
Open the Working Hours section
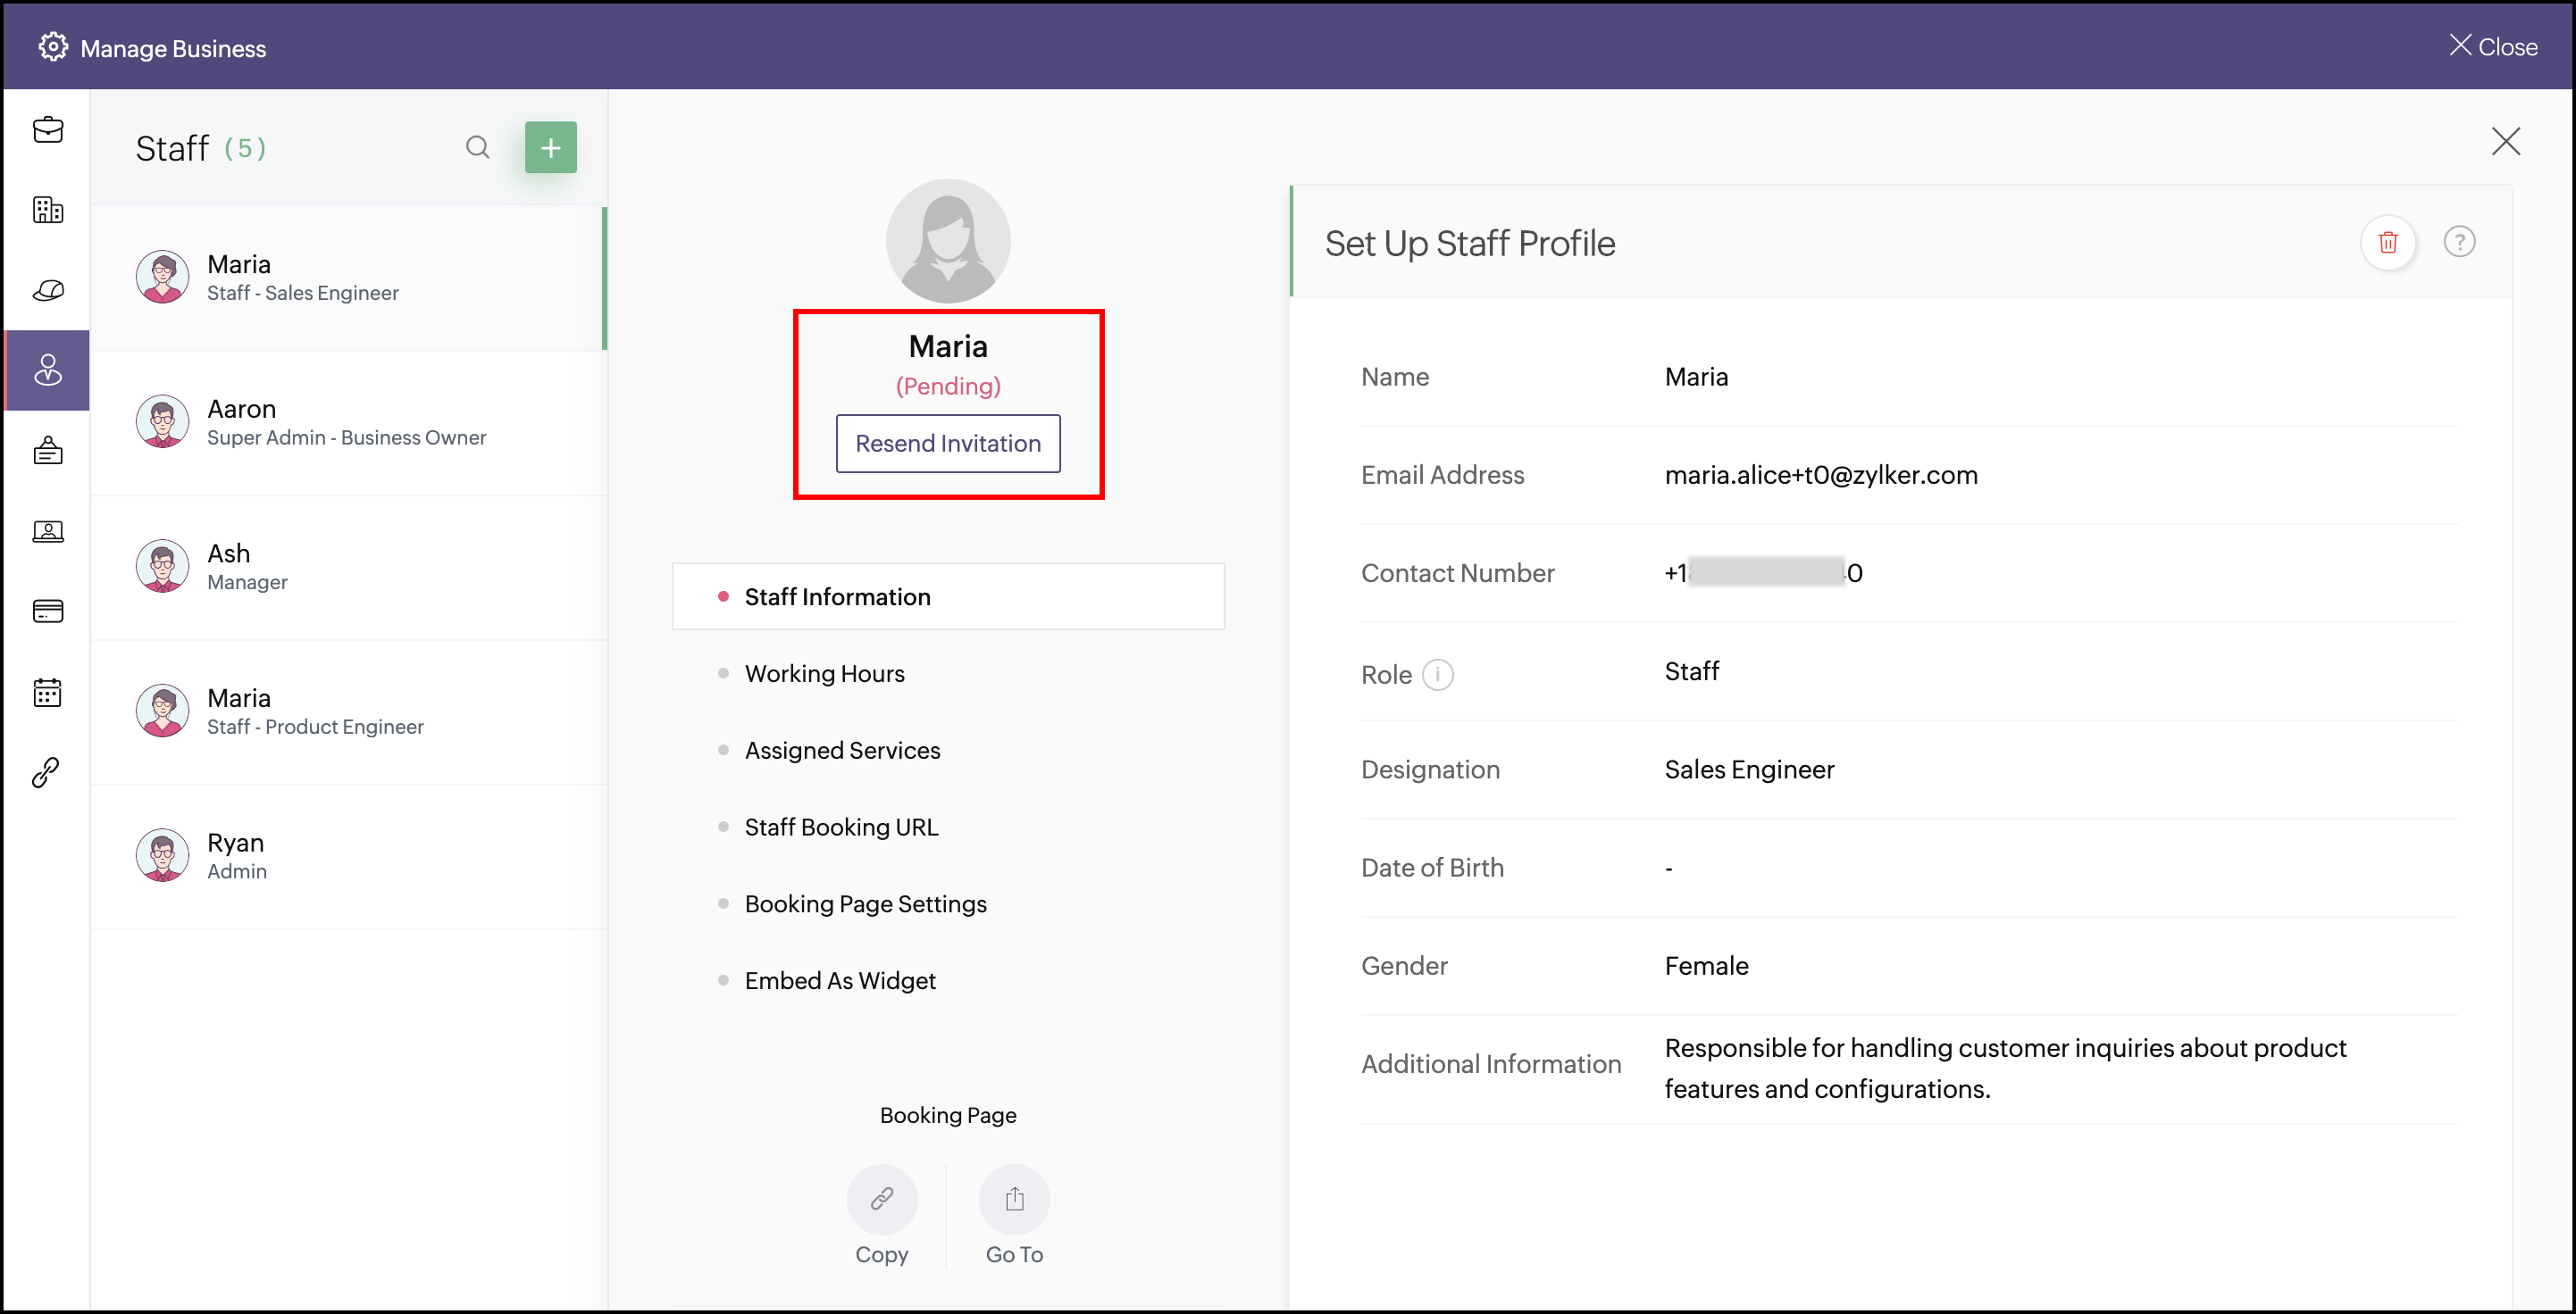824,673
